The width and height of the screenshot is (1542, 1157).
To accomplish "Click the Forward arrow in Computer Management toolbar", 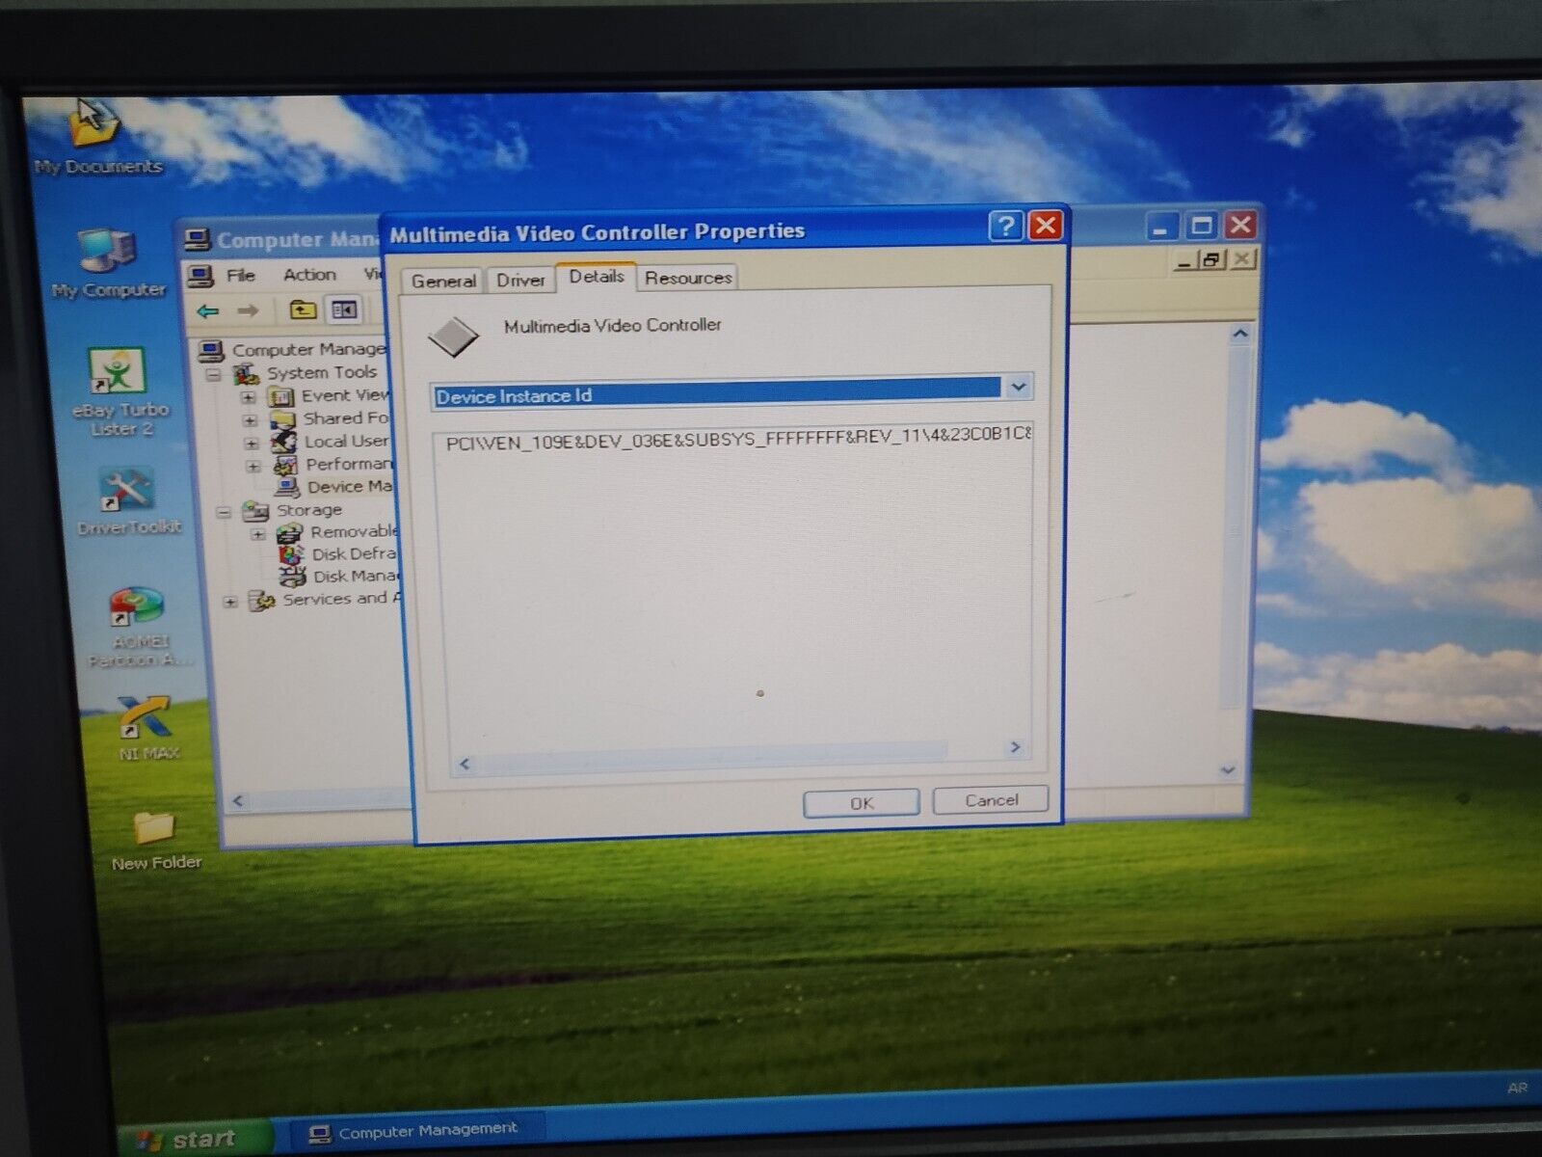I will tap(248, 310).
